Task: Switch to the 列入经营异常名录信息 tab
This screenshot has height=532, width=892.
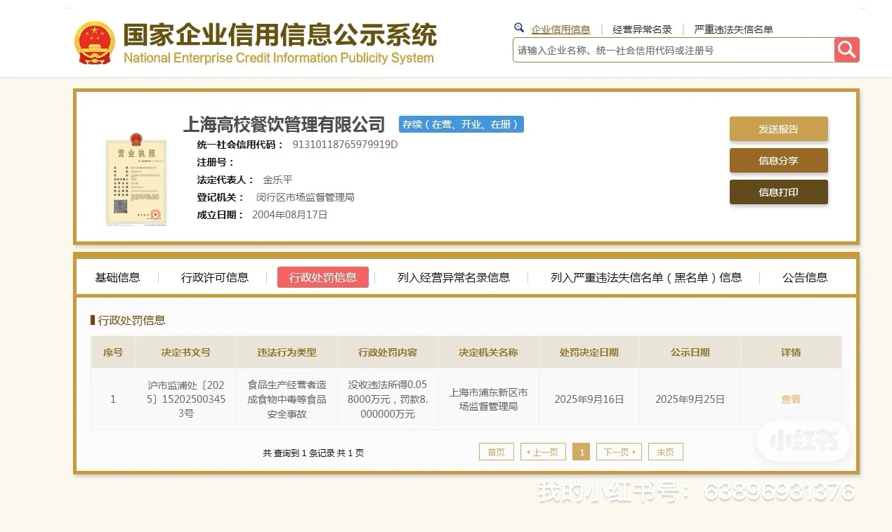Action: click(453, 277)
